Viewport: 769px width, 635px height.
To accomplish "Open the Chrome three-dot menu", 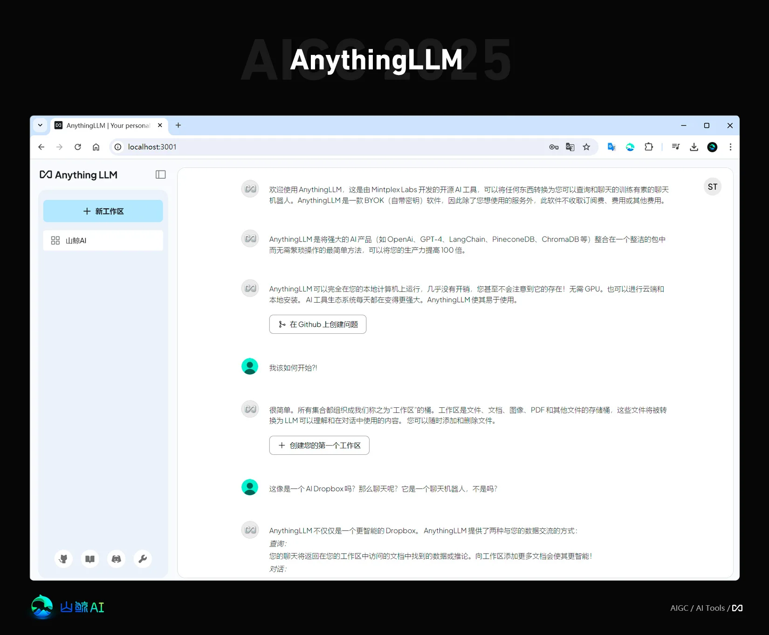I will pyautogui.click(x=730, y=147).
